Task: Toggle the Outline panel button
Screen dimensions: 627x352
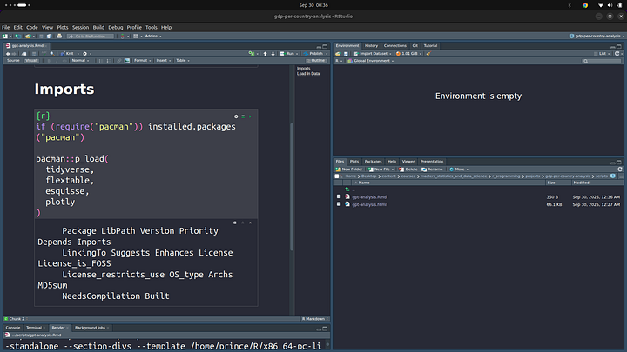Action: (x=316, y=61)
